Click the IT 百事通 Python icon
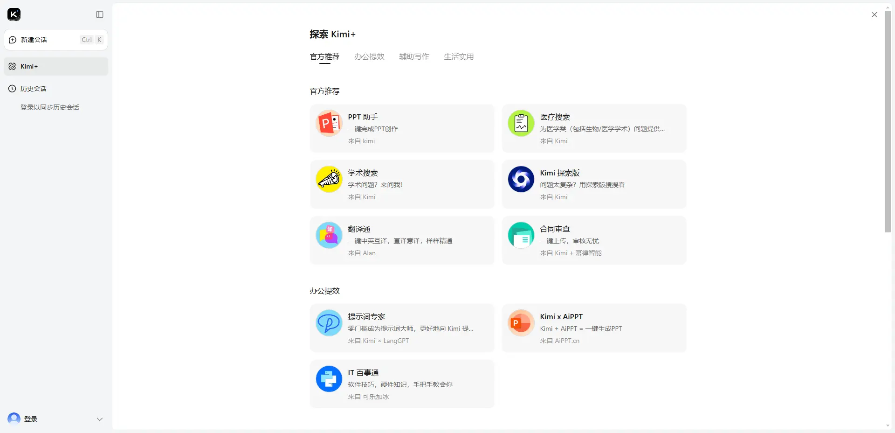Viewport: 895px width, 433px height. coord(329,379)
